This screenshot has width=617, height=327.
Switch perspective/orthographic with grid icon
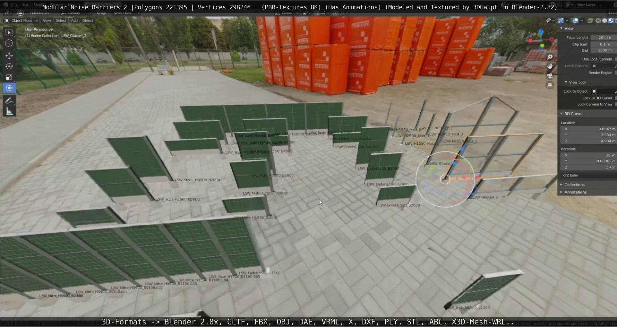point(550,85)
